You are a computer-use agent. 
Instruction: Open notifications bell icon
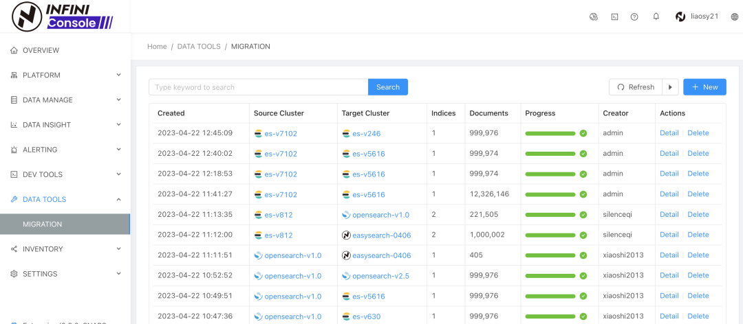(x=656, y=17)
